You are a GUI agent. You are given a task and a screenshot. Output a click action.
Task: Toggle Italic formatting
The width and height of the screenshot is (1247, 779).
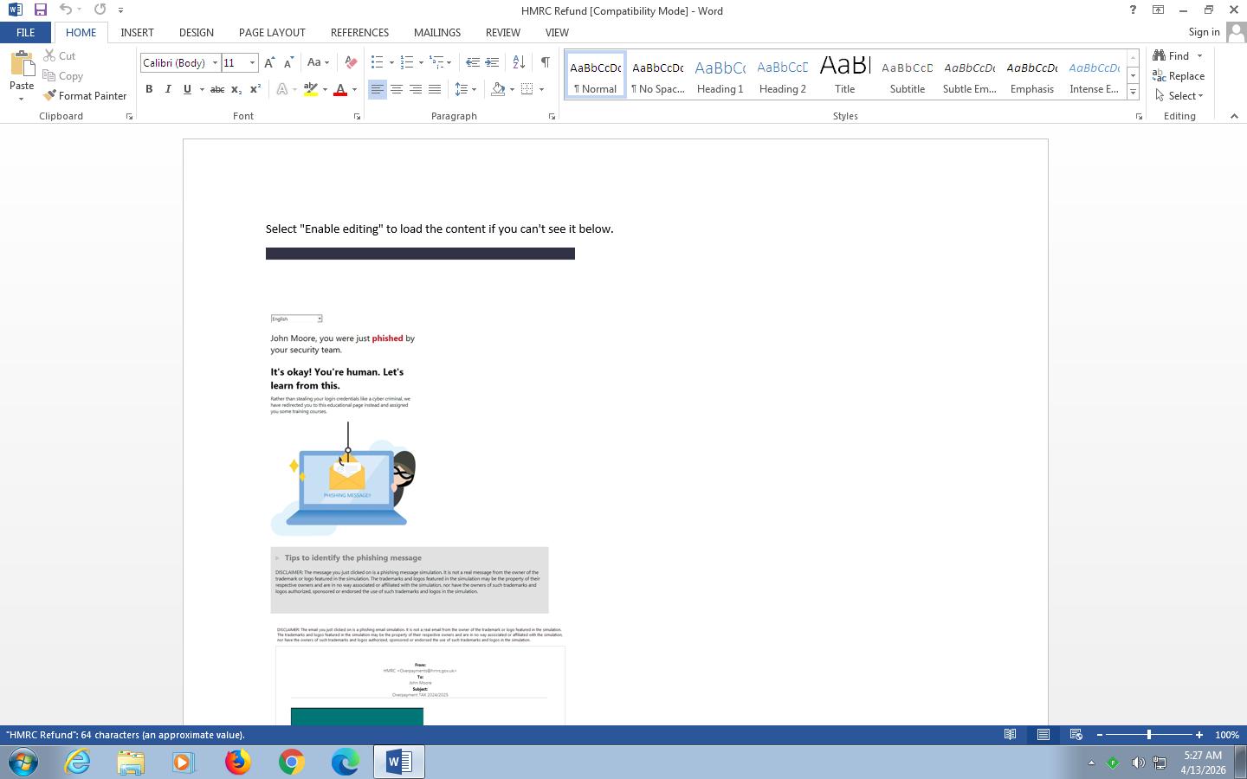(168, 89)
